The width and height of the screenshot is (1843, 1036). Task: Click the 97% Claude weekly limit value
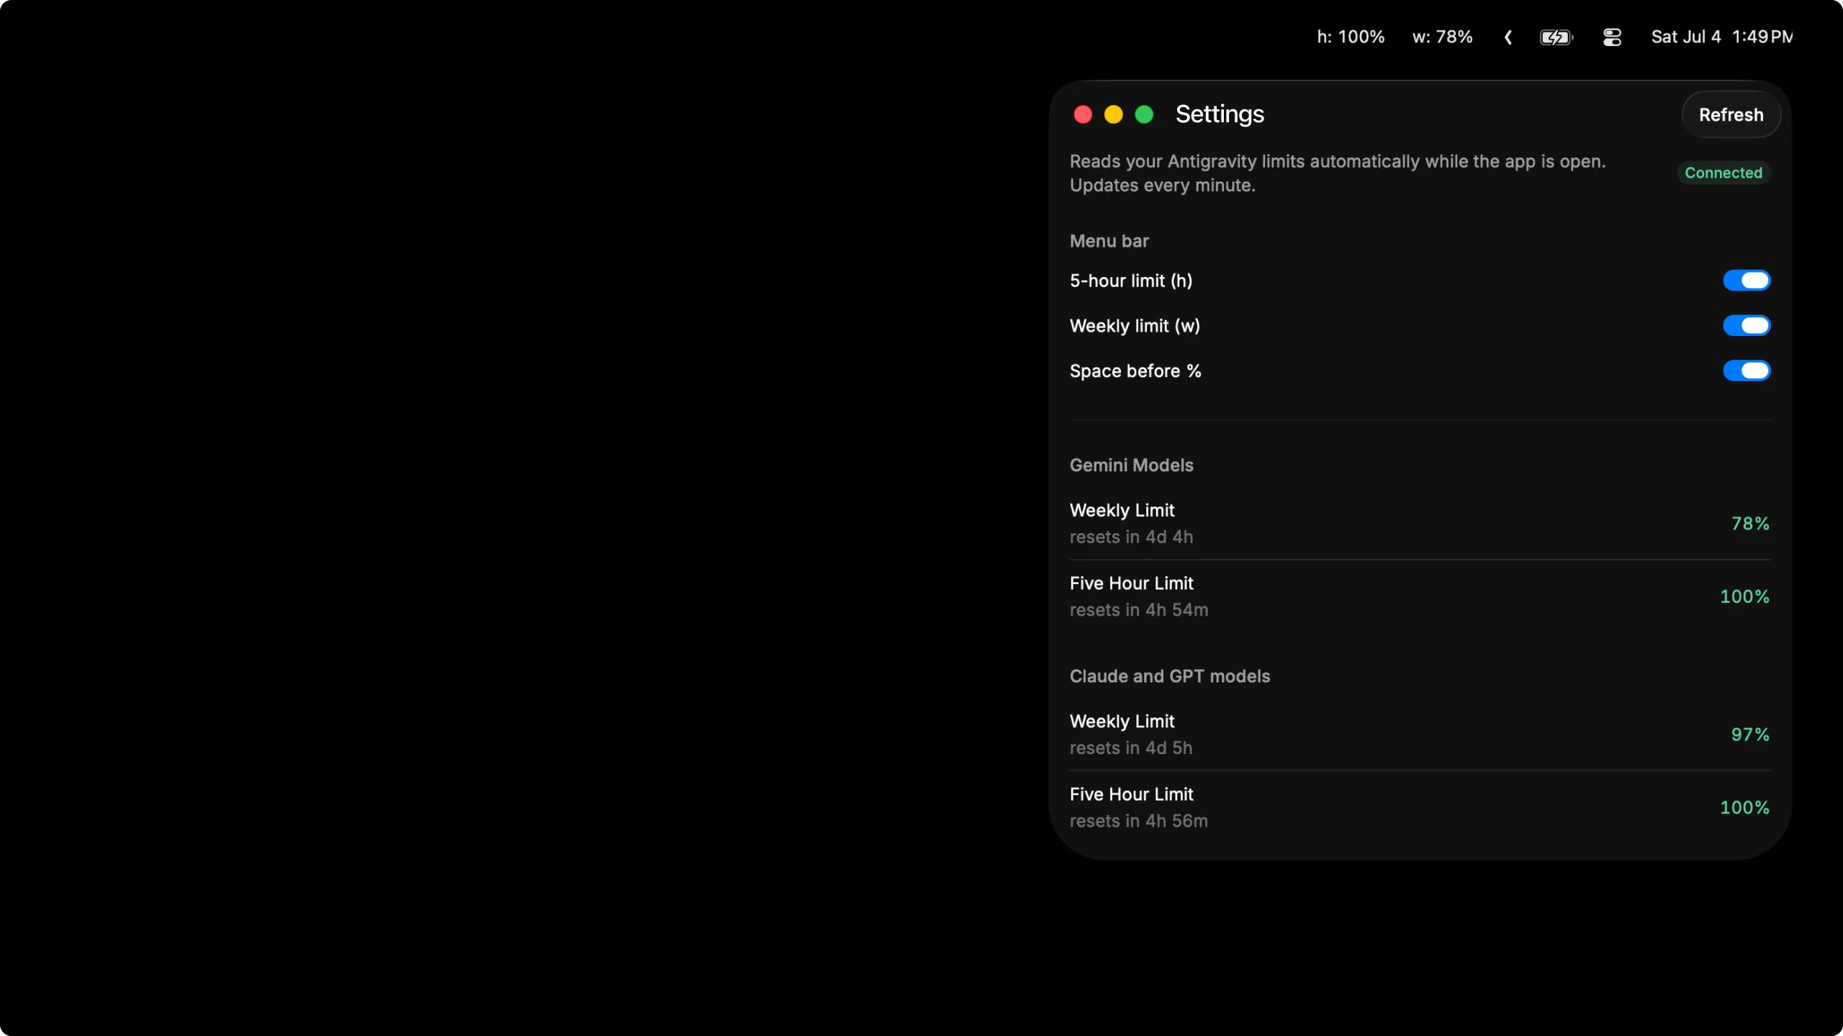point(1750,735)
